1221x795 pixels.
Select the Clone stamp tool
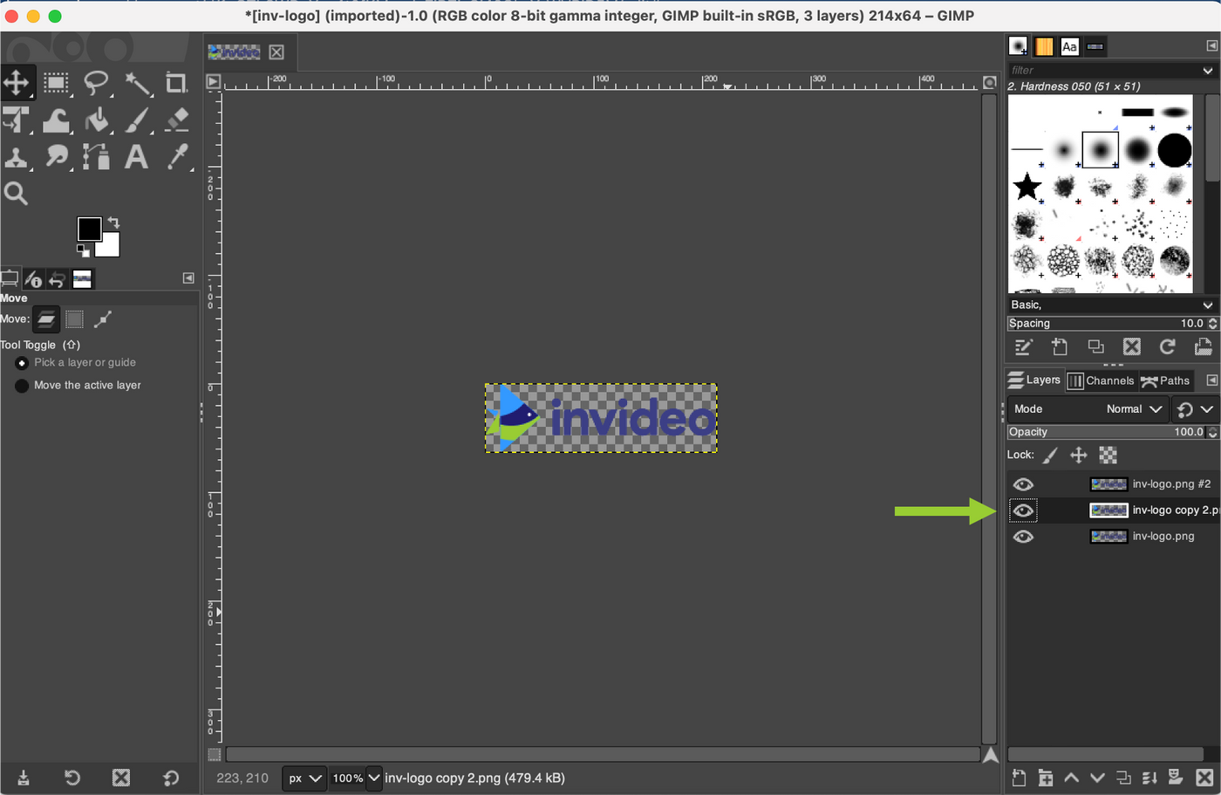tap(16, 157)
